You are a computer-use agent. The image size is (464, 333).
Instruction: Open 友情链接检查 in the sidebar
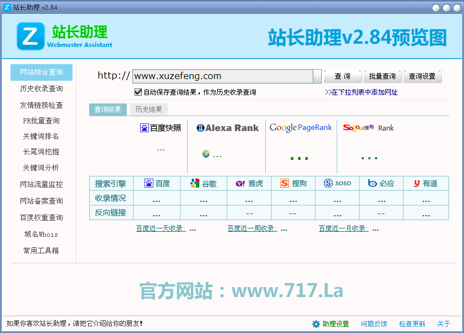[42, 105]
